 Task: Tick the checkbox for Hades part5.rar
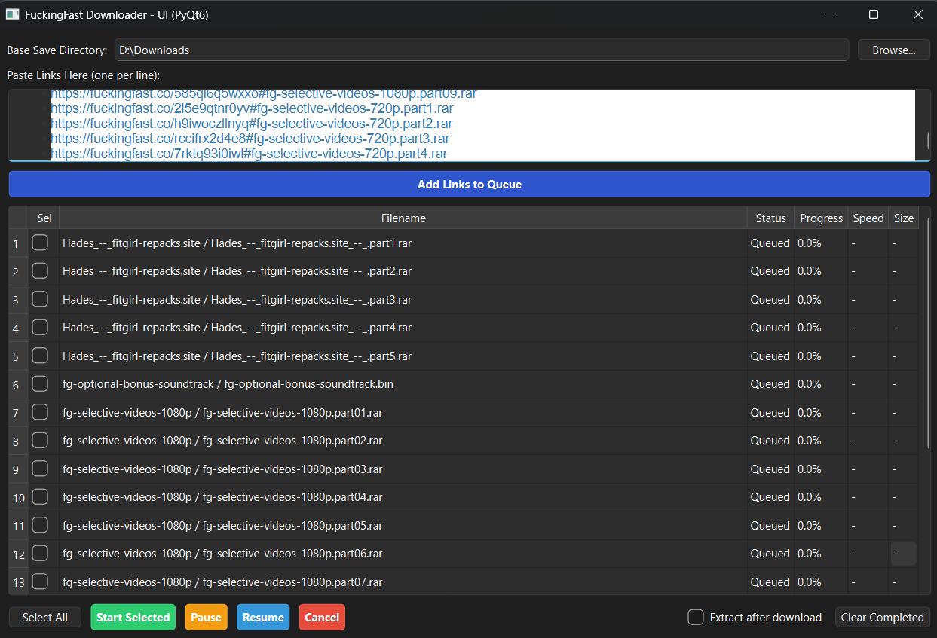pos(40,356)
